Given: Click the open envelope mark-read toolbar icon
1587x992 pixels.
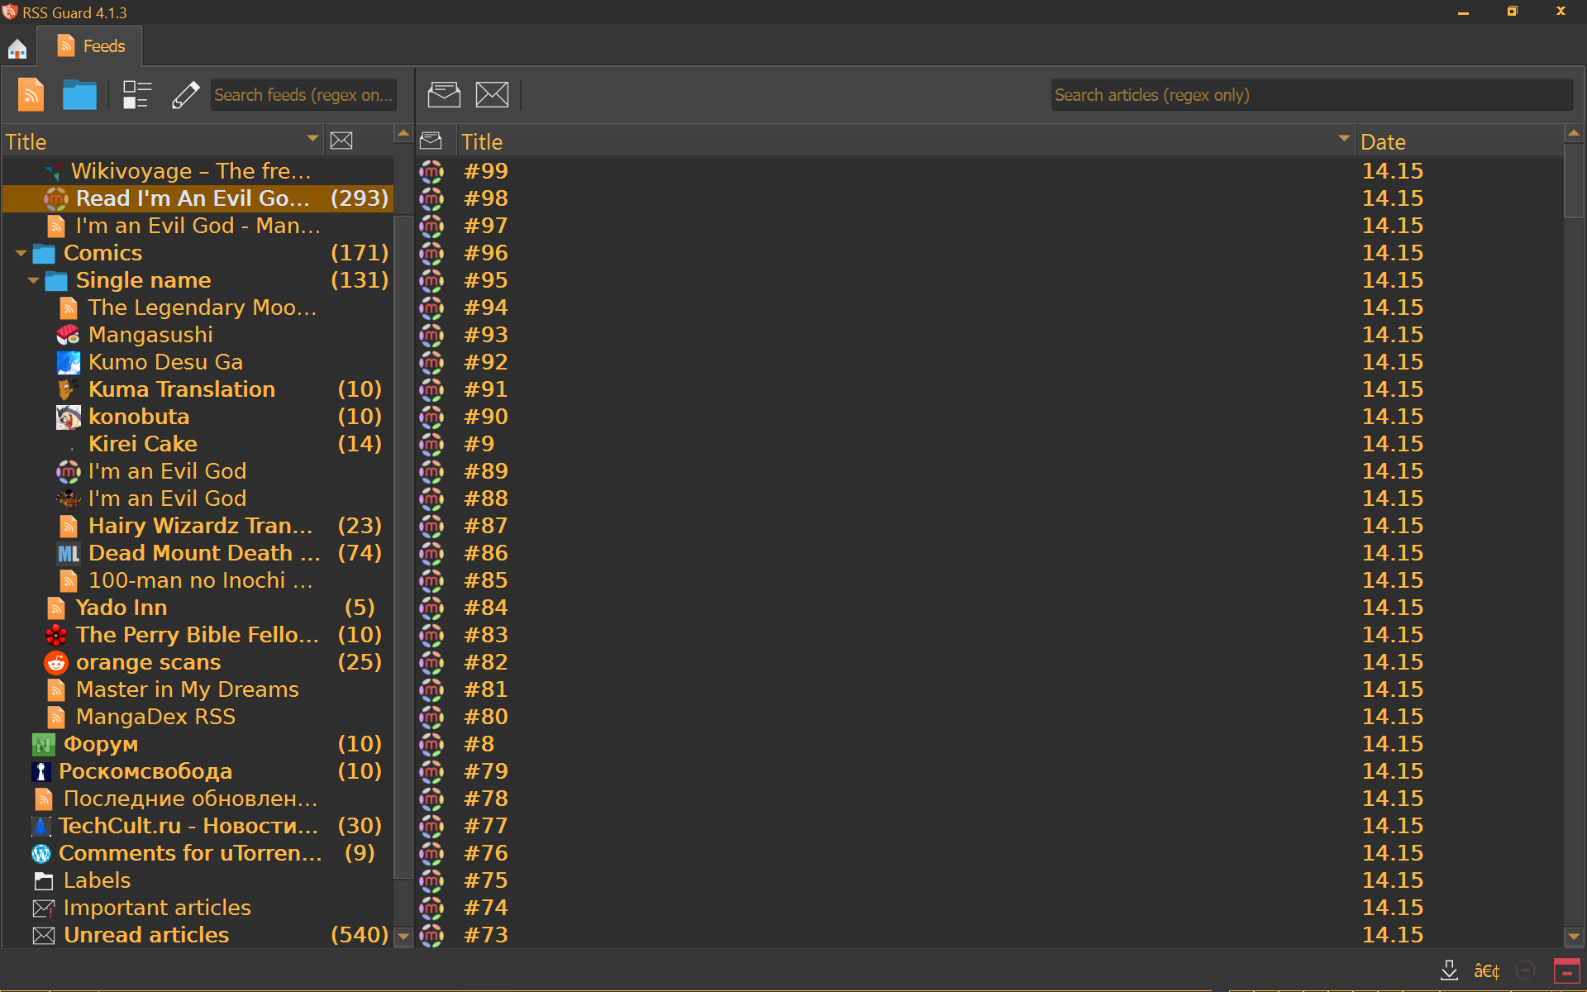Looking at the screenshot, I should (x=444, y=95).
